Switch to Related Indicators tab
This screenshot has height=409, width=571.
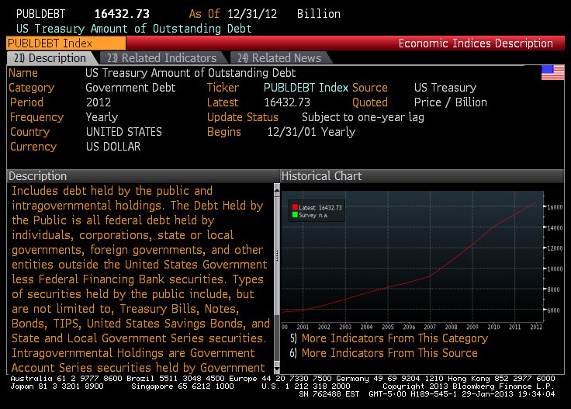162,58
